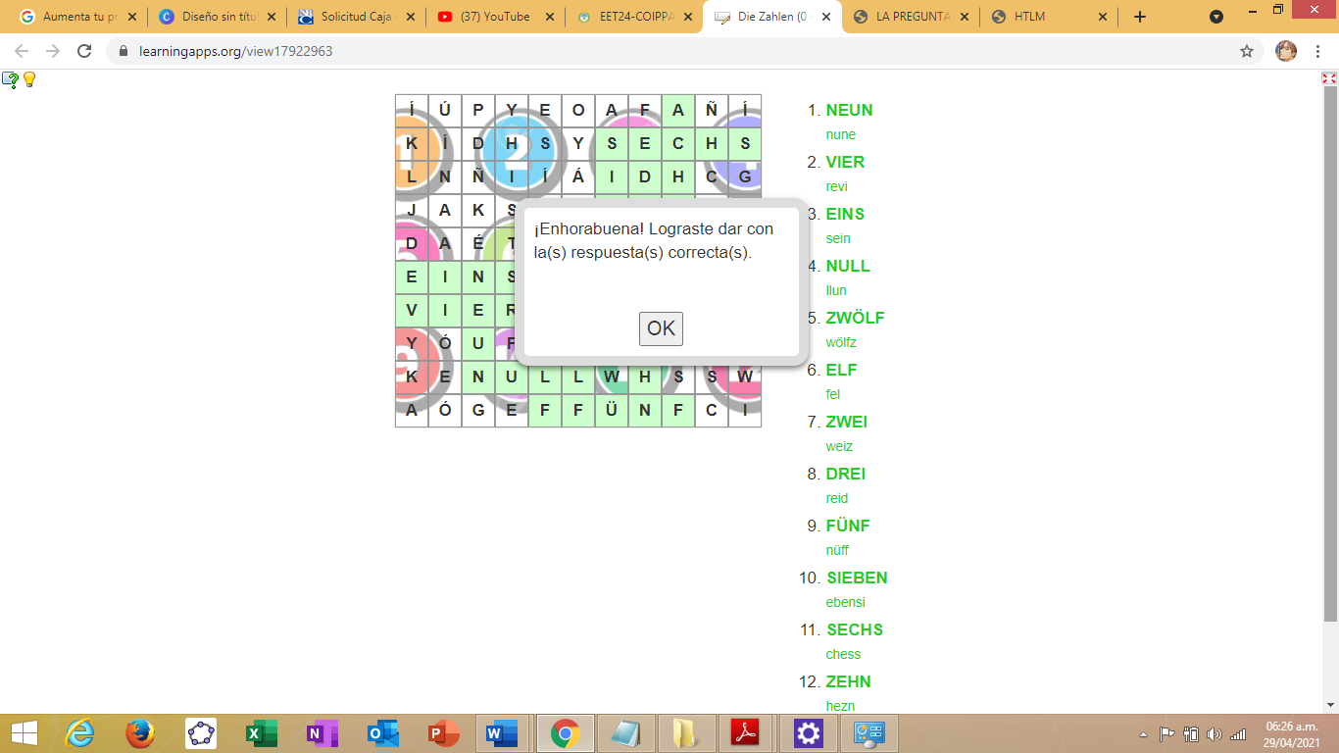Open the Chrome profile avatar
The image size is (1339, 753).
coord(1285,51)
